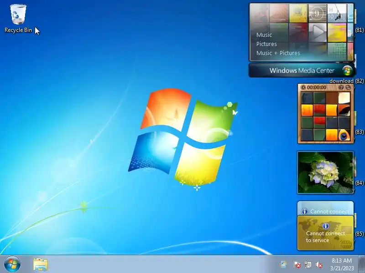The image size is (365, 273).
Task: Click the tile showing number 9 in Media Center gadget
Action: [317, 14]
